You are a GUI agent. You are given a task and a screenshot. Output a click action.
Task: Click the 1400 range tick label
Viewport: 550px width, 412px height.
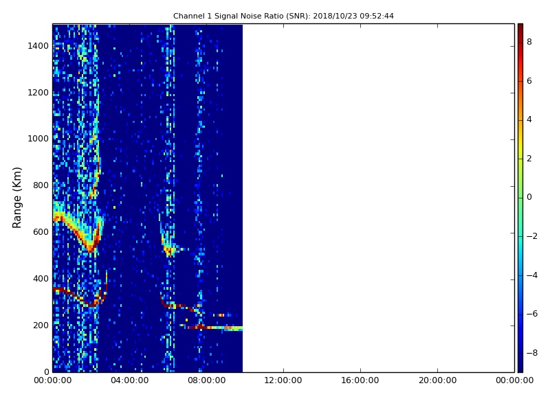point(38,46)
